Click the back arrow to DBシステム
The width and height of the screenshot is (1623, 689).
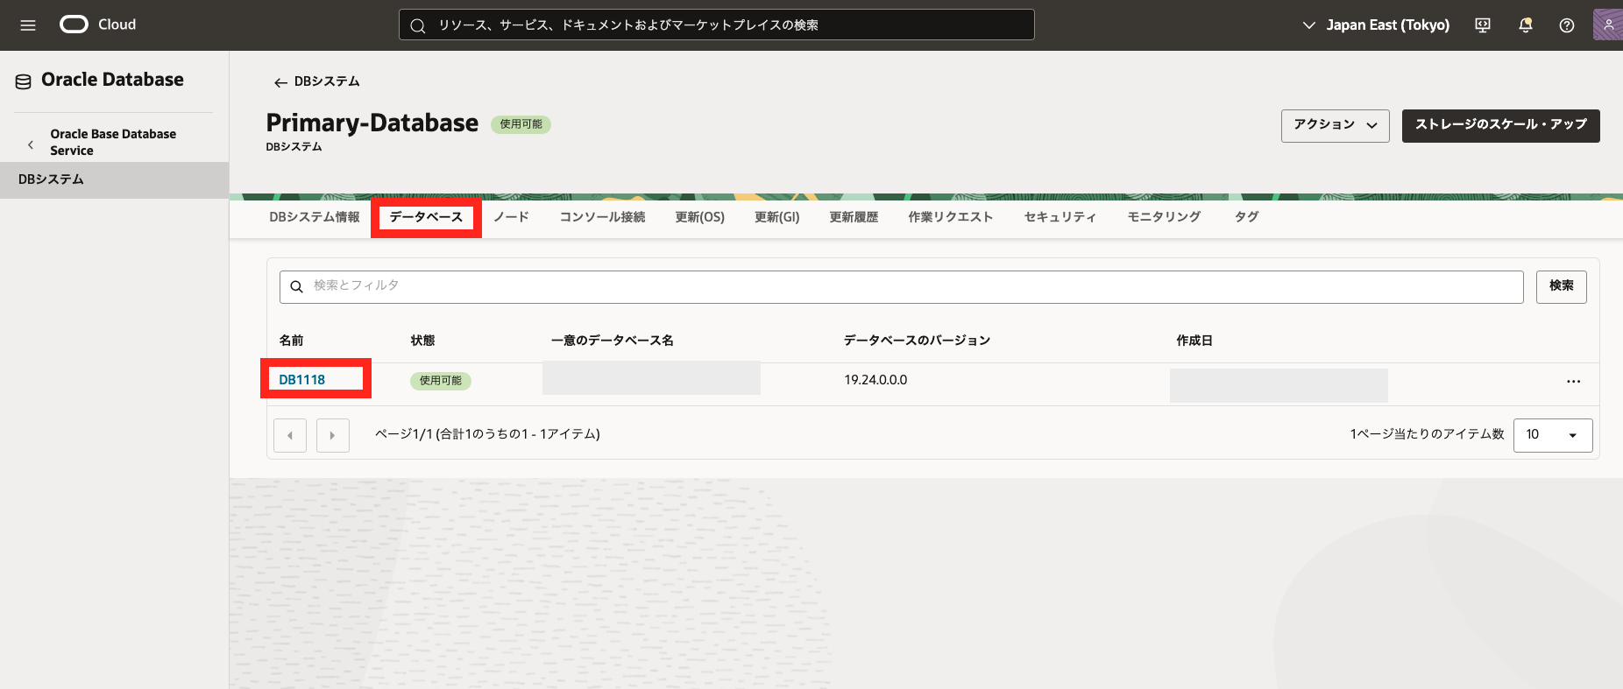pos(280,82)
